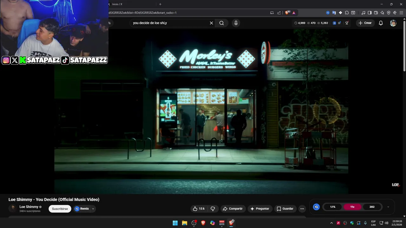
Task: Open a new browser tab
Action: coord(160,4)
